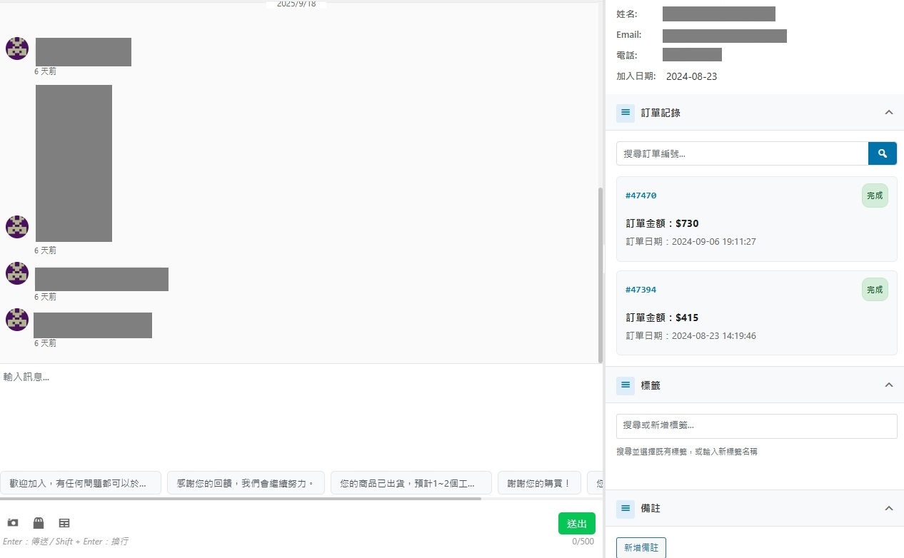This screenshot has height=558, width=904.
Task: Click 完成 status badge on order #47394
Action: [875, 290]
